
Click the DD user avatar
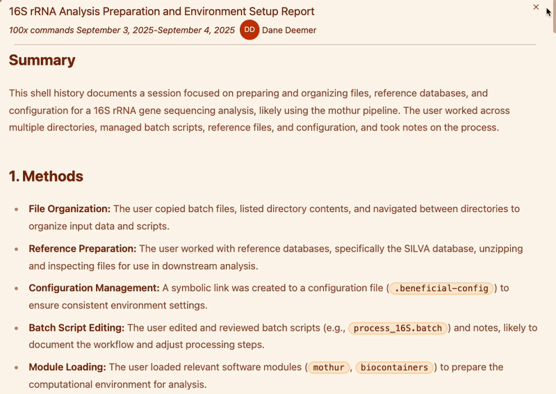(x=250, y=30)
